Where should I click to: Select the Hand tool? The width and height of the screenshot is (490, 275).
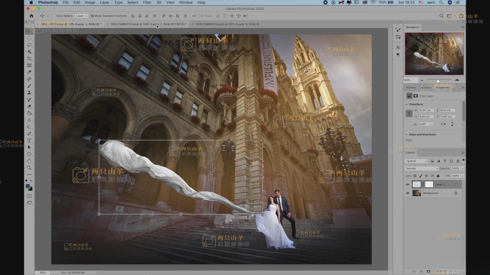click(x=29, y=161)
